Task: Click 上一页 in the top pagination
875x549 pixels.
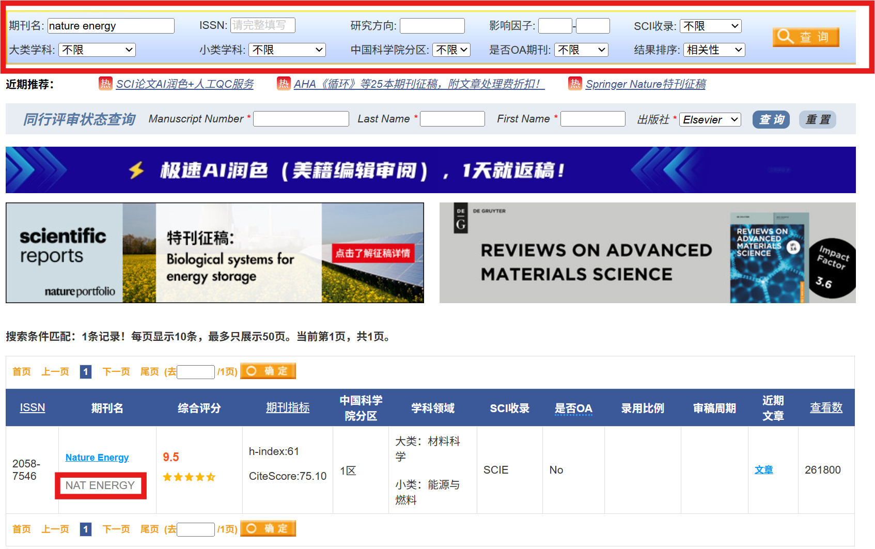Action: point(55,372)
